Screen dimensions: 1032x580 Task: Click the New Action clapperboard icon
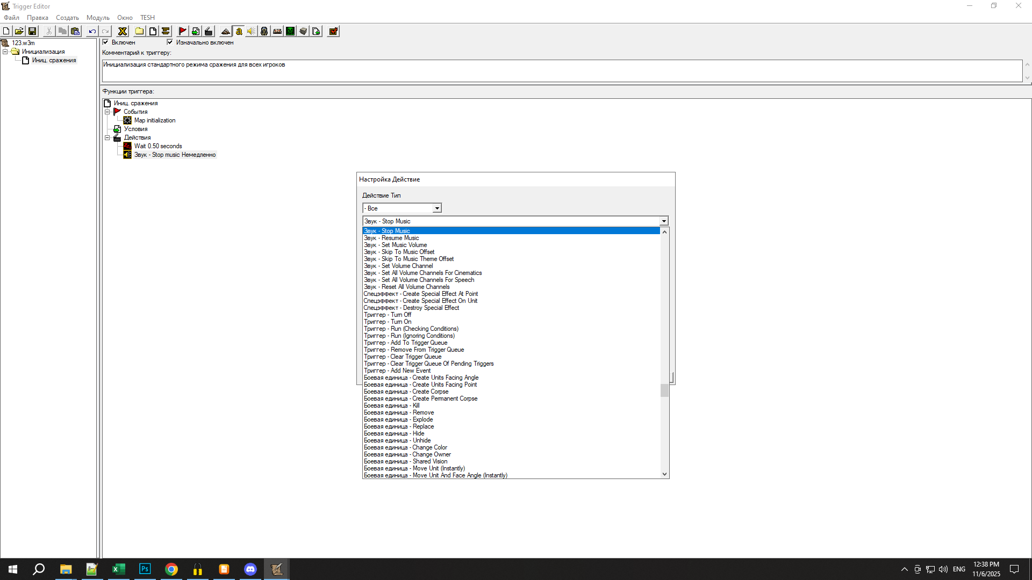click(x=209, y=31)
